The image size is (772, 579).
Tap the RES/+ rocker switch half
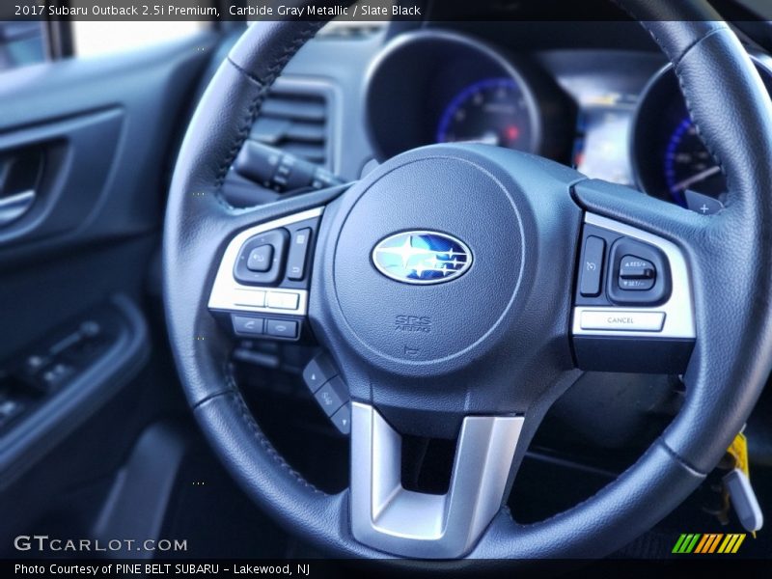[x=637, y=264]
